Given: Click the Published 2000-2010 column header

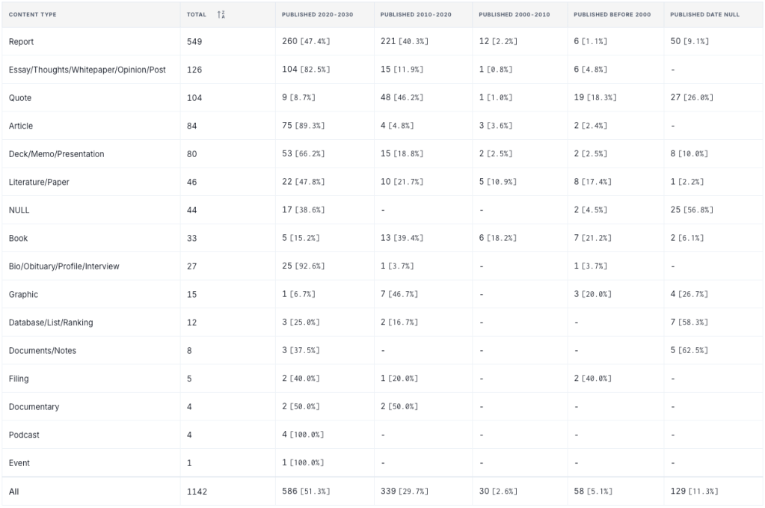Looking at the screenshot, I should pyautogui.click(x=514, y=14).
